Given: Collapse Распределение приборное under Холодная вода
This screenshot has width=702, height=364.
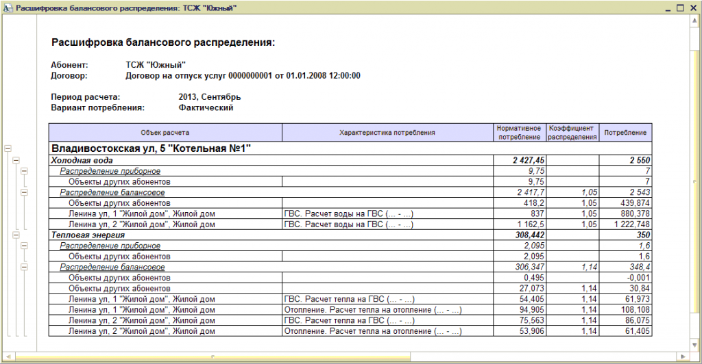Looking at the screenshot, I should 24,170.
